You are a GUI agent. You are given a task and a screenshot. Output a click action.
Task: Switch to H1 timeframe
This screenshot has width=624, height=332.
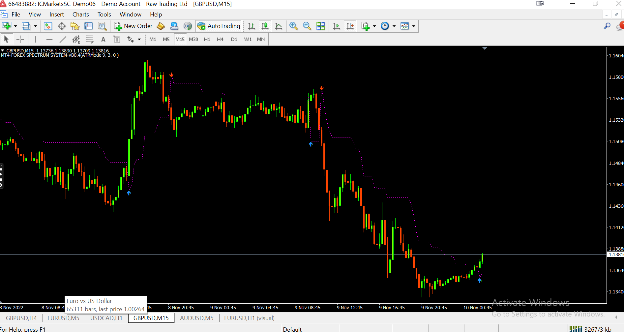click(207, 39)
